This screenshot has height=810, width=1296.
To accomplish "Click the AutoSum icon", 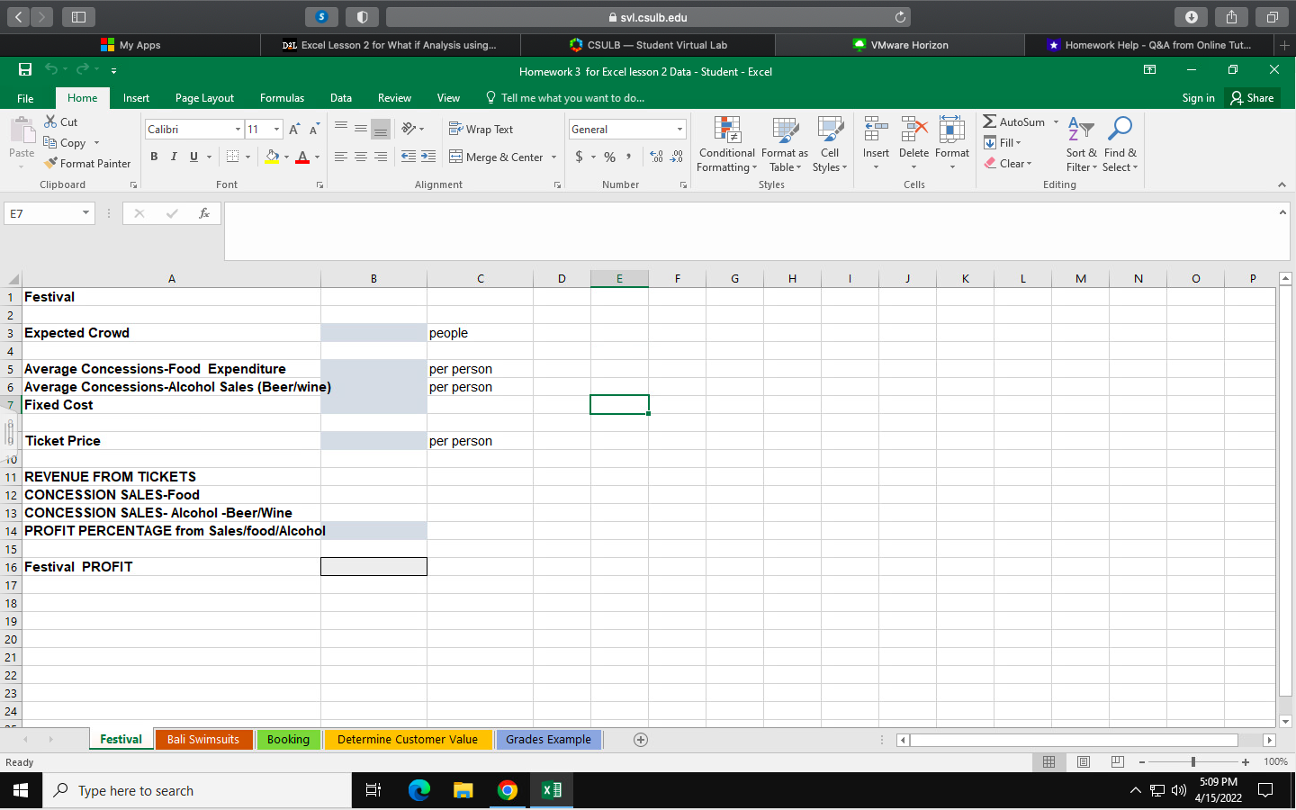I will click(x=1016, y=121).
